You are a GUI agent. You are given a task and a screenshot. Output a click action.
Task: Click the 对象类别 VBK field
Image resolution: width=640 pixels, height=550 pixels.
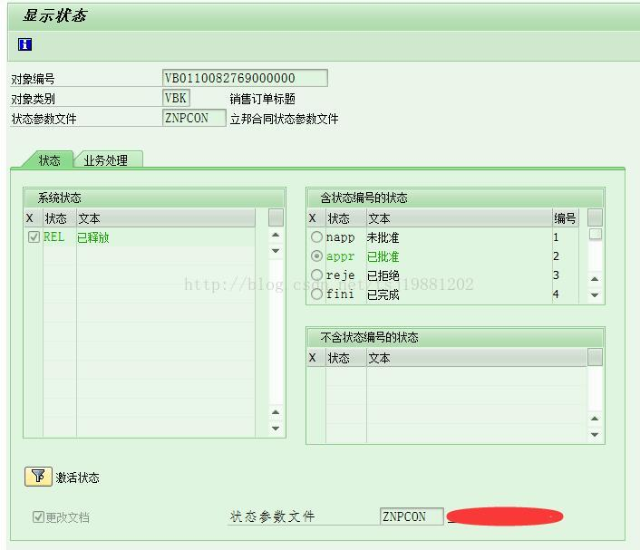tap(176, 98)
